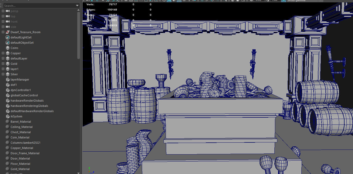
Task: Click the layerManager node icon
Action: pyautogui.click(x=8, y=79)
